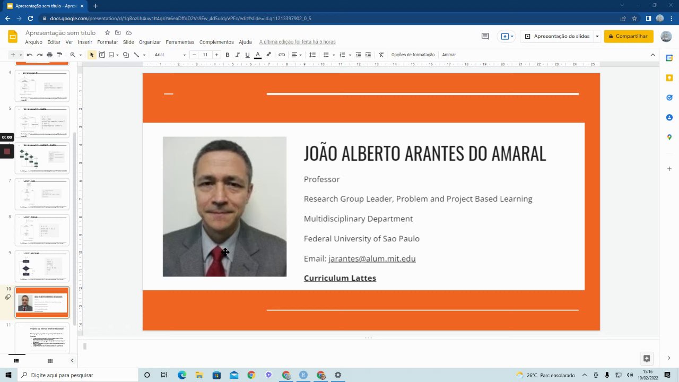The height and width of the screenshot is (382, 679).
Task: Click the jarantes@alum.mit.edu email link
Action: click(x=372, y=258)
